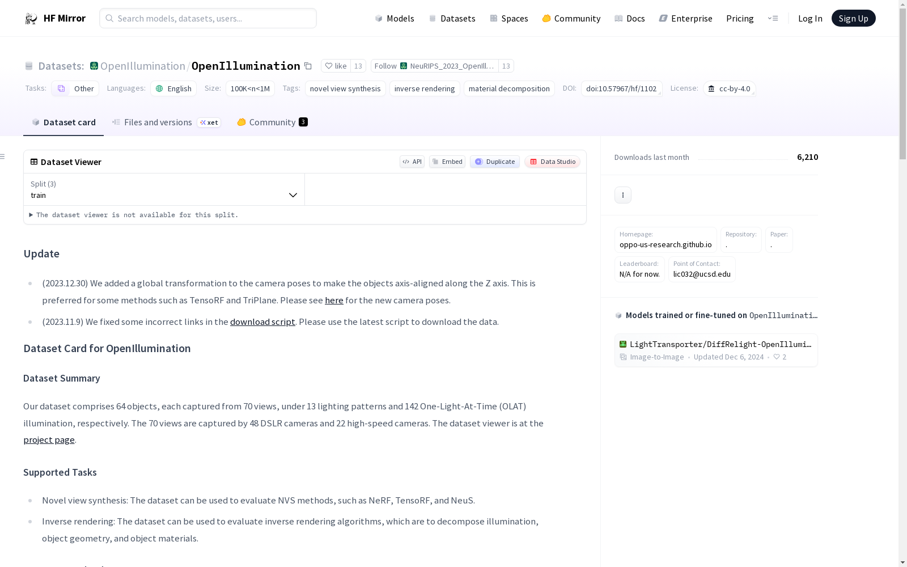Click the downloads count 6,210

(x=807, y=157)
